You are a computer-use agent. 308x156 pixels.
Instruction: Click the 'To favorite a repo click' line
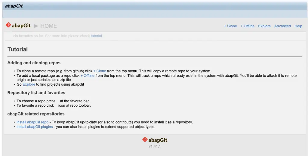(54, 106)
